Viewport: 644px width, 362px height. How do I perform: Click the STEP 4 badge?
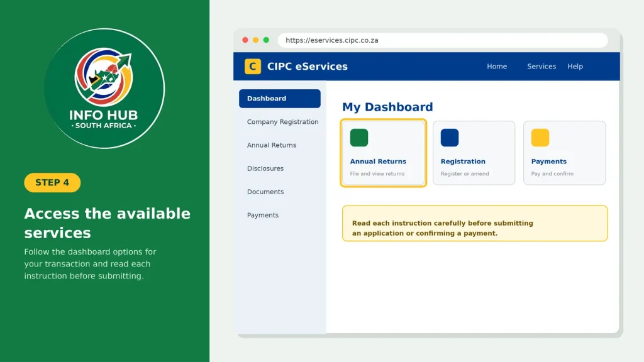tap(52, 183)
